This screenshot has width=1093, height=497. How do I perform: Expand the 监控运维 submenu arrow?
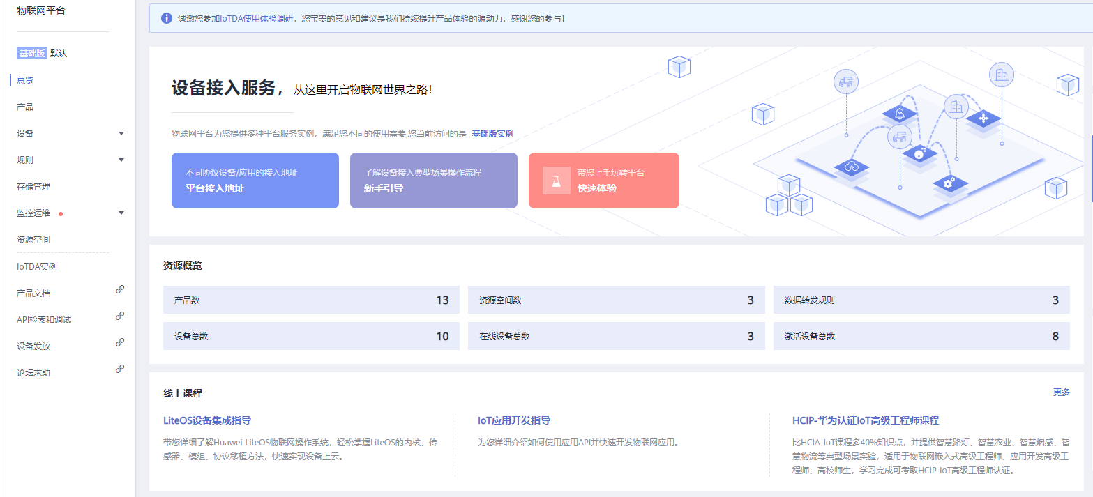(x=121, y=213)
